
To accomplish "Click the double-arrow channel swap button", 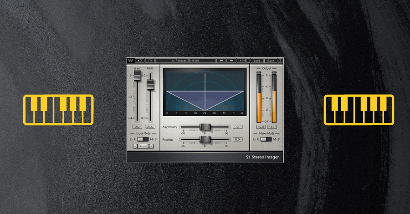I will click(143, 146).
